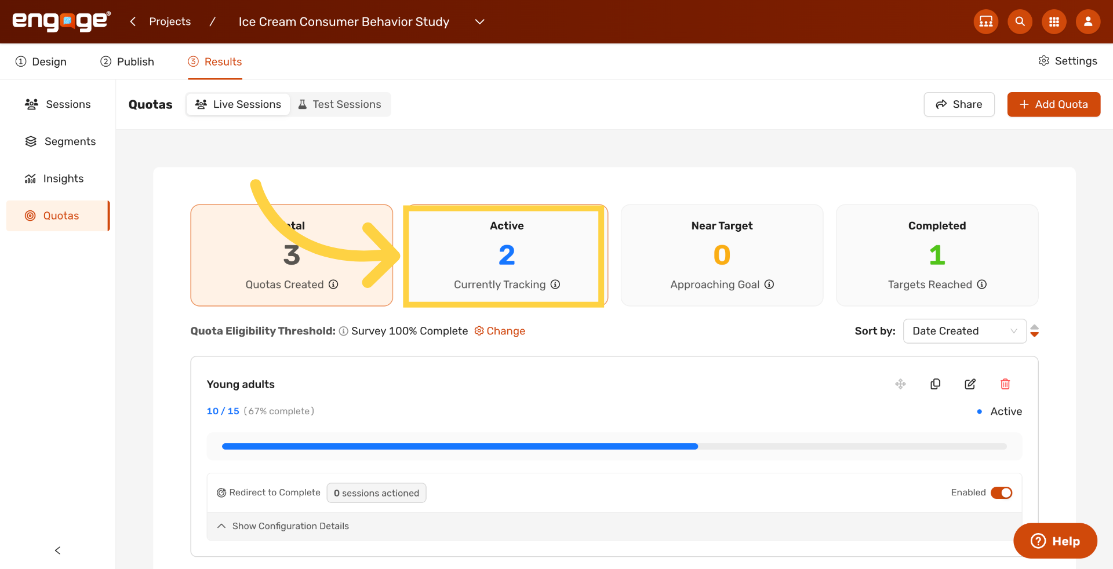1113x569 pixels.
Task: Toggle the Enabled switch for Redirect to Complete
Action: pos(1001,493)
